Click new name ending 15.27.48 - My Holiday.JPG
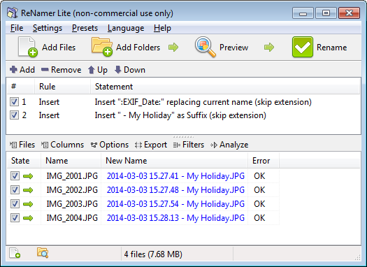Image resolution: width=367 pixels, height=267 pixels. click(175, 190)
